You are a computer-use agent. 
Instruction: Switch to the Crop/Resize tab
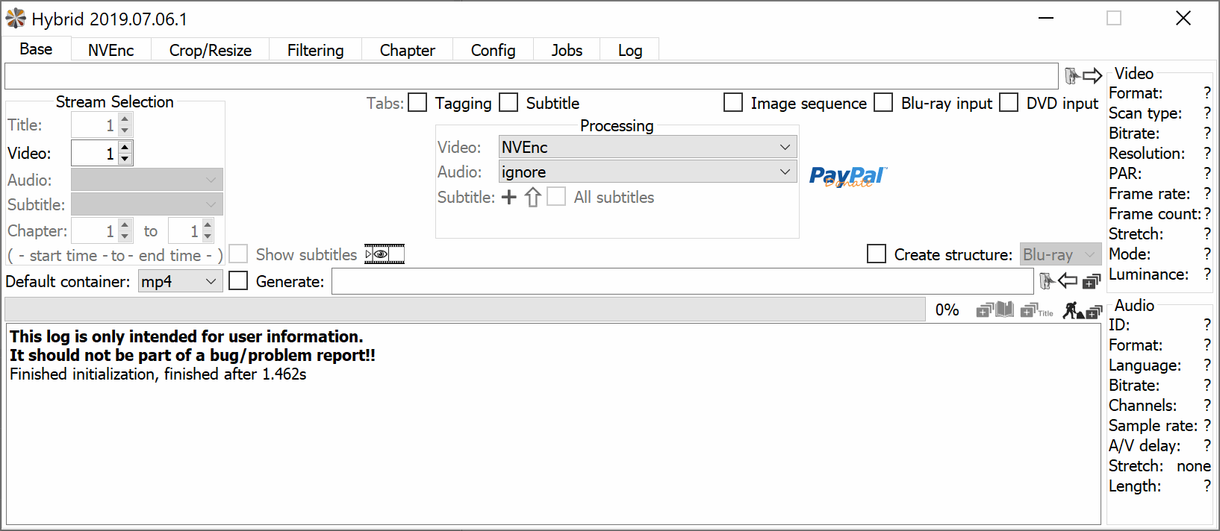[210, 50]
